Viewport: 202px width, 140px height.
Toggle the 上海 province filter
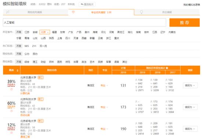point(59,38)
